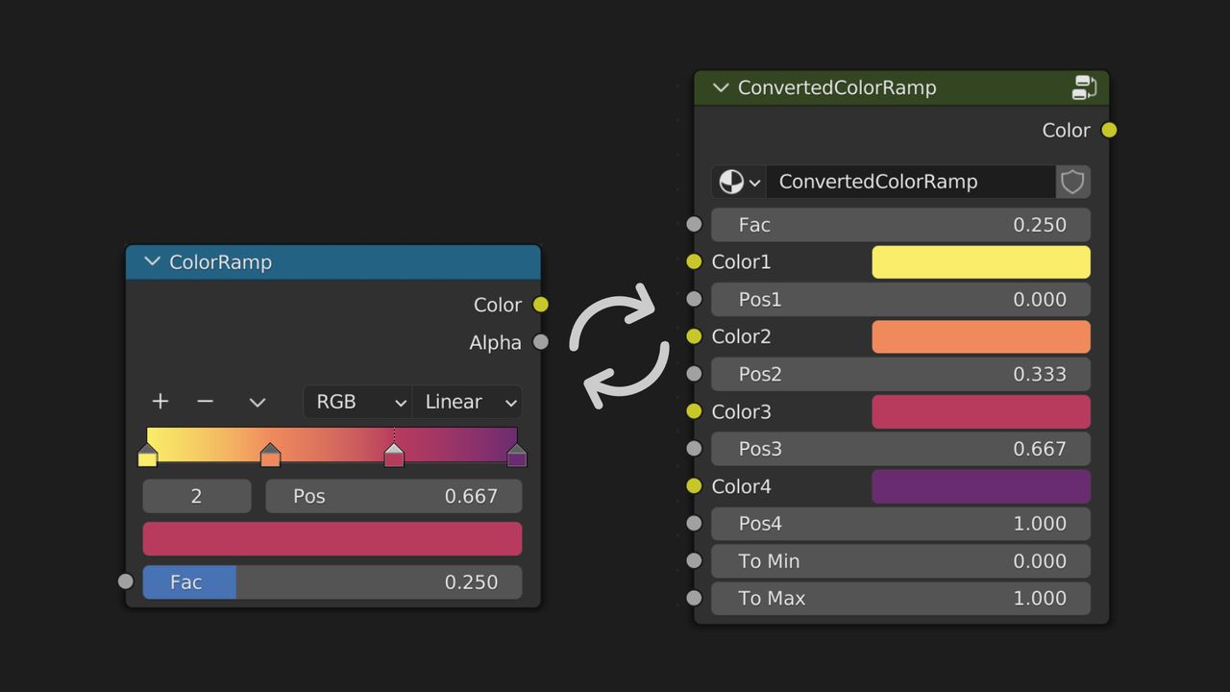Click the Color4 input socket
The width and height of the screenshot is (1230, 692).
pyautogui.click(x=695, y=486)
